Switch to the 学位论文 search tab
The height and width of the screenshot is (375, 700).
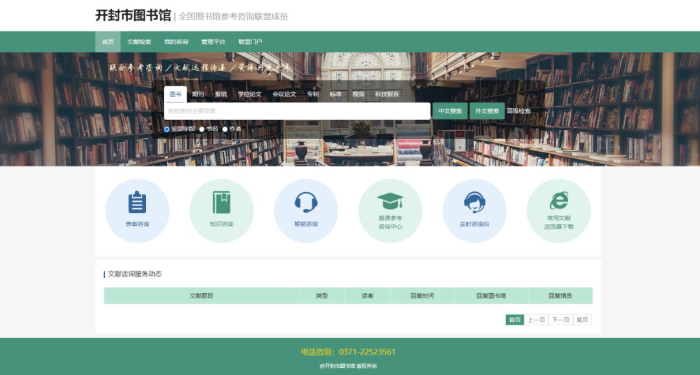pyautogui.click(x=250, y=94)
